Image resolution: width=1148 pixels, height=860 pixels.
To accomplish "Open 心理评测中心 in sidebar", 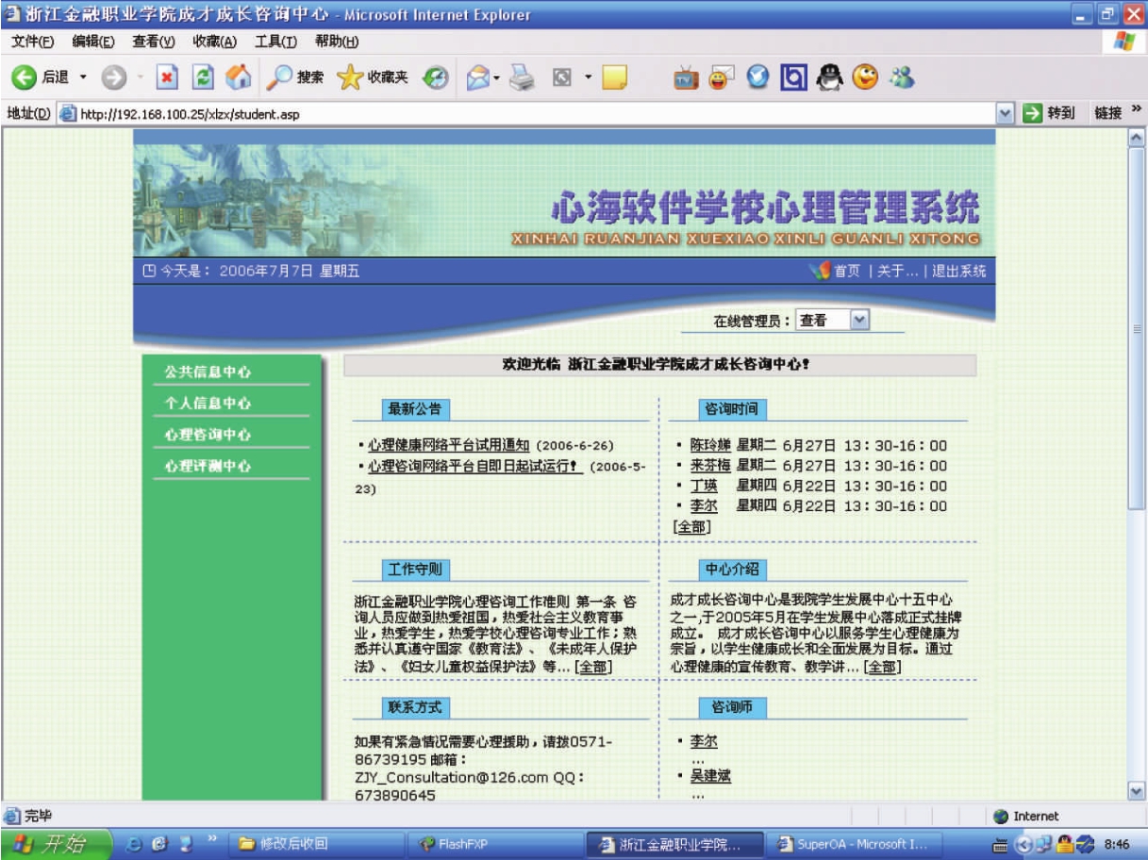I will 208,466.
